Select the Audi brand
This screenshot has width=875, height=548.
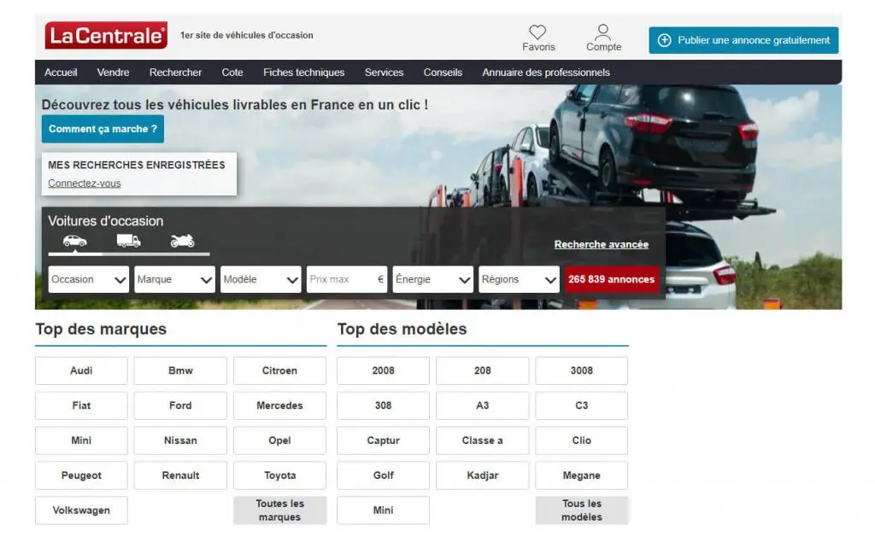pyautogui.click(x=81, y=370)
